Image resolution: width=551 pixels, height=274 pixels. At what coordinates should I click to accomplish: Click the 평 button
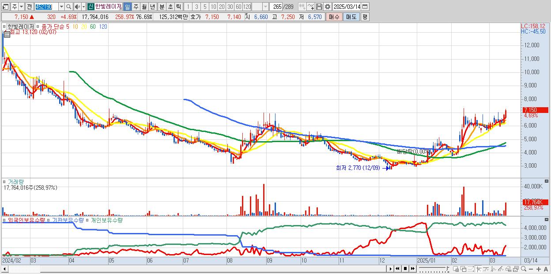click(x=365, y=17)
